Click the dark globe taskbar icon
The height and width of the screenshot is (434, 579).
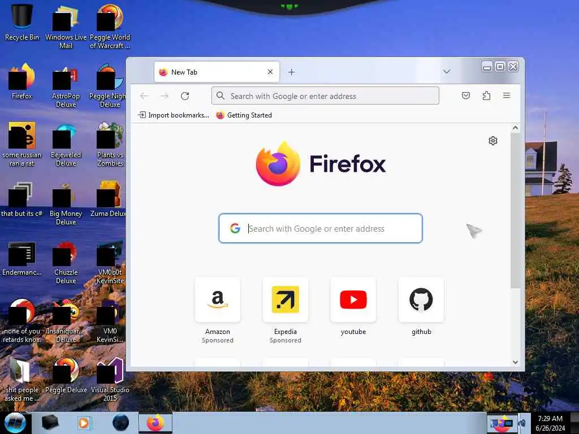pyautogui.click(x=121, y=423)
